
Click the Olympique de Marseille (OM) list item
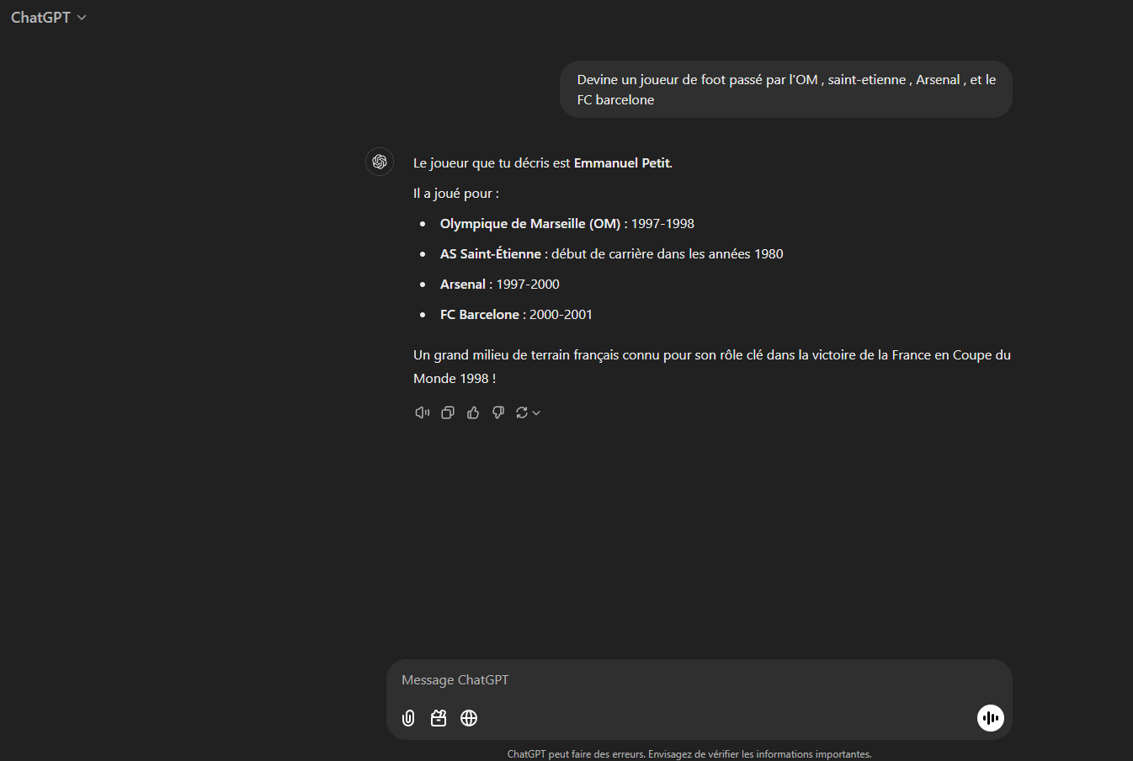pyautogui.click(x=567, y=224)
